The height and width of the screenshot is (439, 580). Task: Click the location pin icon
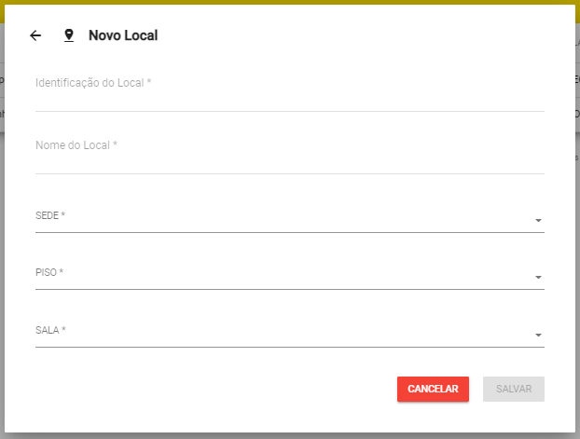point(68,35)
